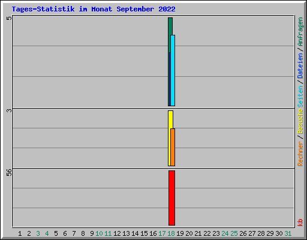Click the y-axis value '56'
The height and width of the screenshot is (240, 307).
[9, 173]
